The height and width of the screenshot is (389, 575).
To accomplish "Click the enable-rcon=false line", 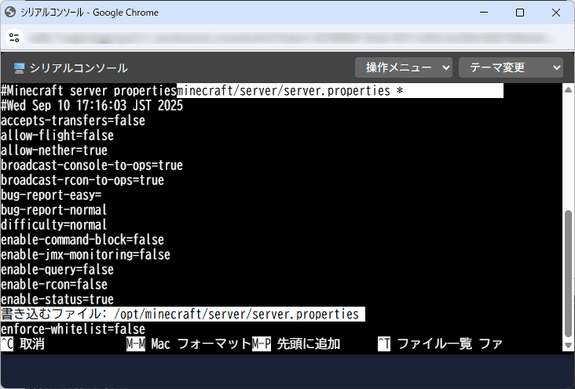I will click(x=54, y=285).
